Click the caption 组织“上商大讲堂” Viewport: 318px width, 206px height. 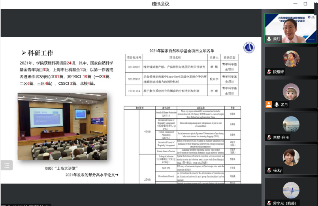pos(62,168)
